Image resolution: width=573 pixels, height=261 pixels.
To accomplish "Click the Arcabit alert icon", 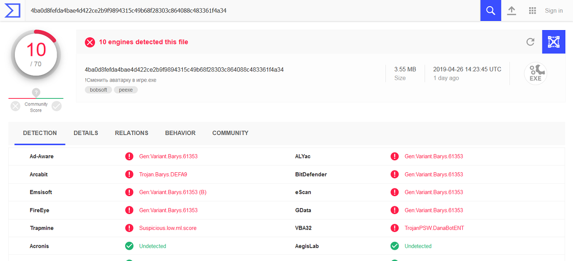I will [129, 175].
